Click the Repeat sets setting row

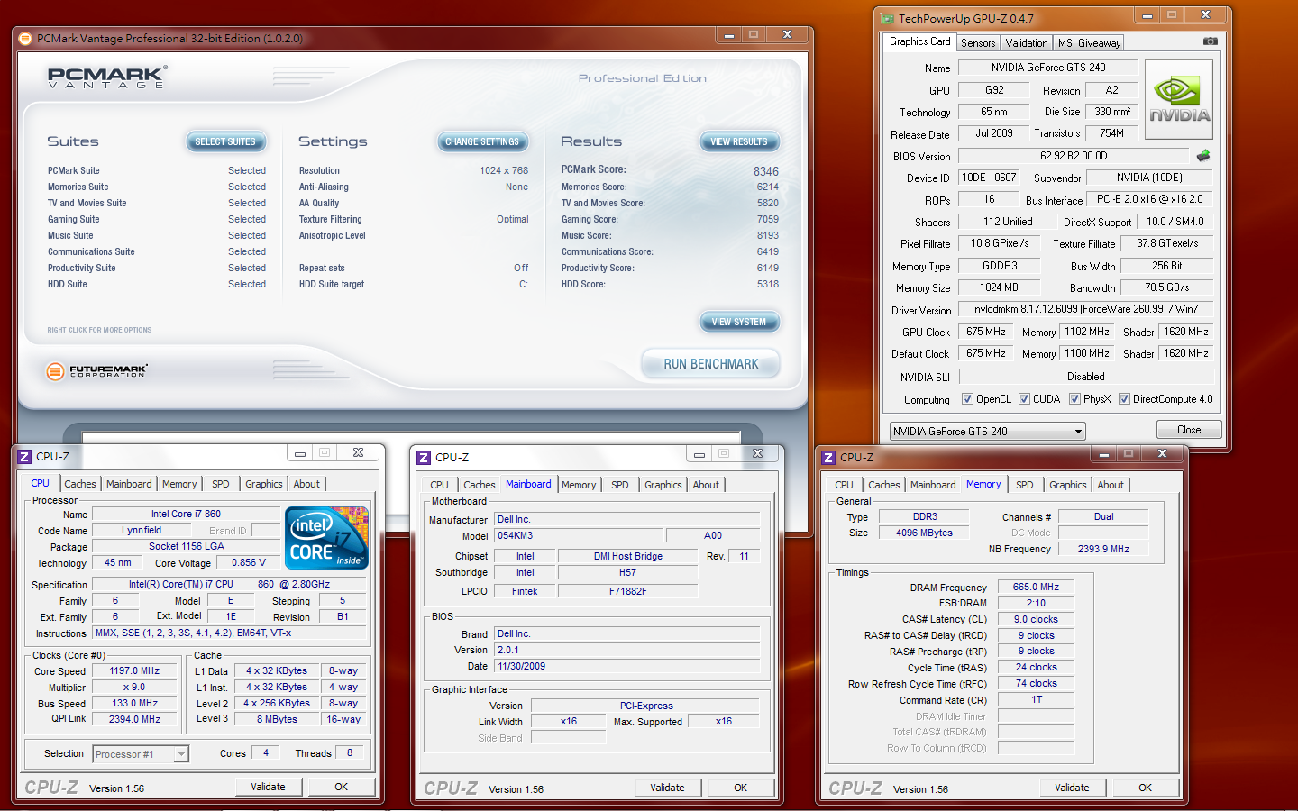(x=414, y=268)
